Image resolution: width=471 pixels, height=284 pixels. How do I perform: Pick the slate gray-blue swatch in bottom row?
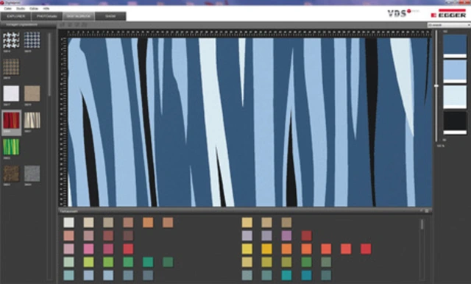pyautogui.click(x=148, y=275)
